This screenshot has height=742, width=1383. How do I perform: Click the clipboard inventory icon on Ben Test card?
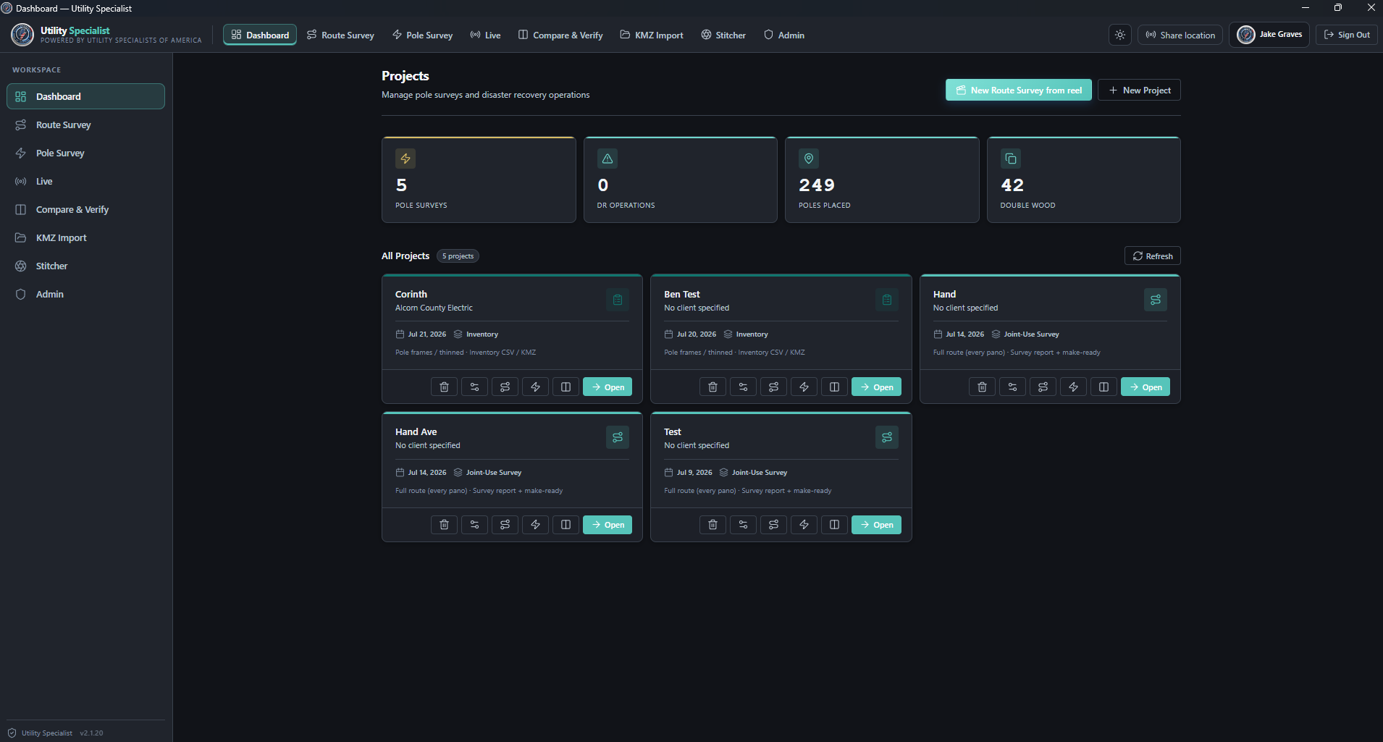tap(886, 300)
